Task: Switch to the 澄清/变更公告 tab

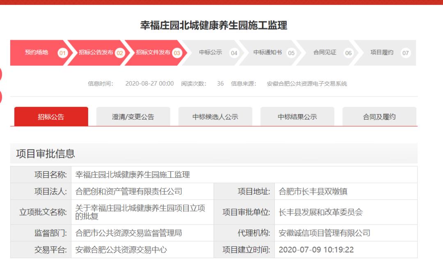Action: tap(133, 117)
